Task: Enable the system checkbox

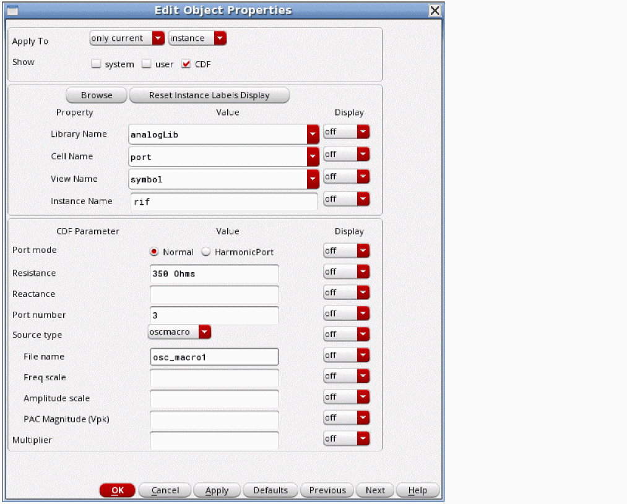Action: coord(96,64)
